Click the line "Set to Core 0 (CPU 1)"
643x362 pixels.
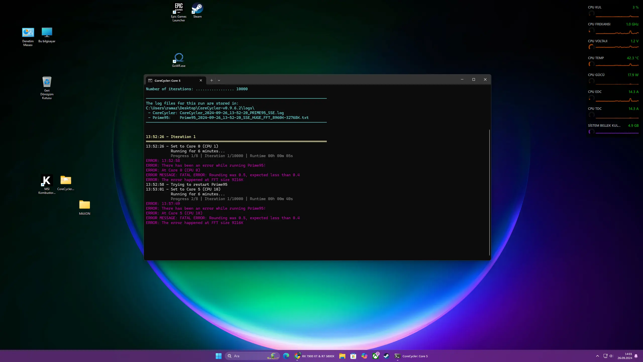click(194, 146)
